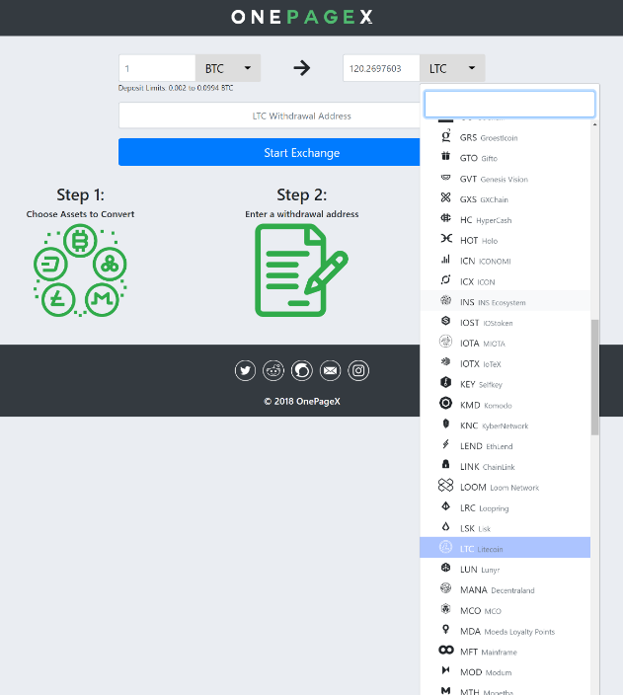Open the email contact icon
Screen dimensions: 623x695
(331, 370)
